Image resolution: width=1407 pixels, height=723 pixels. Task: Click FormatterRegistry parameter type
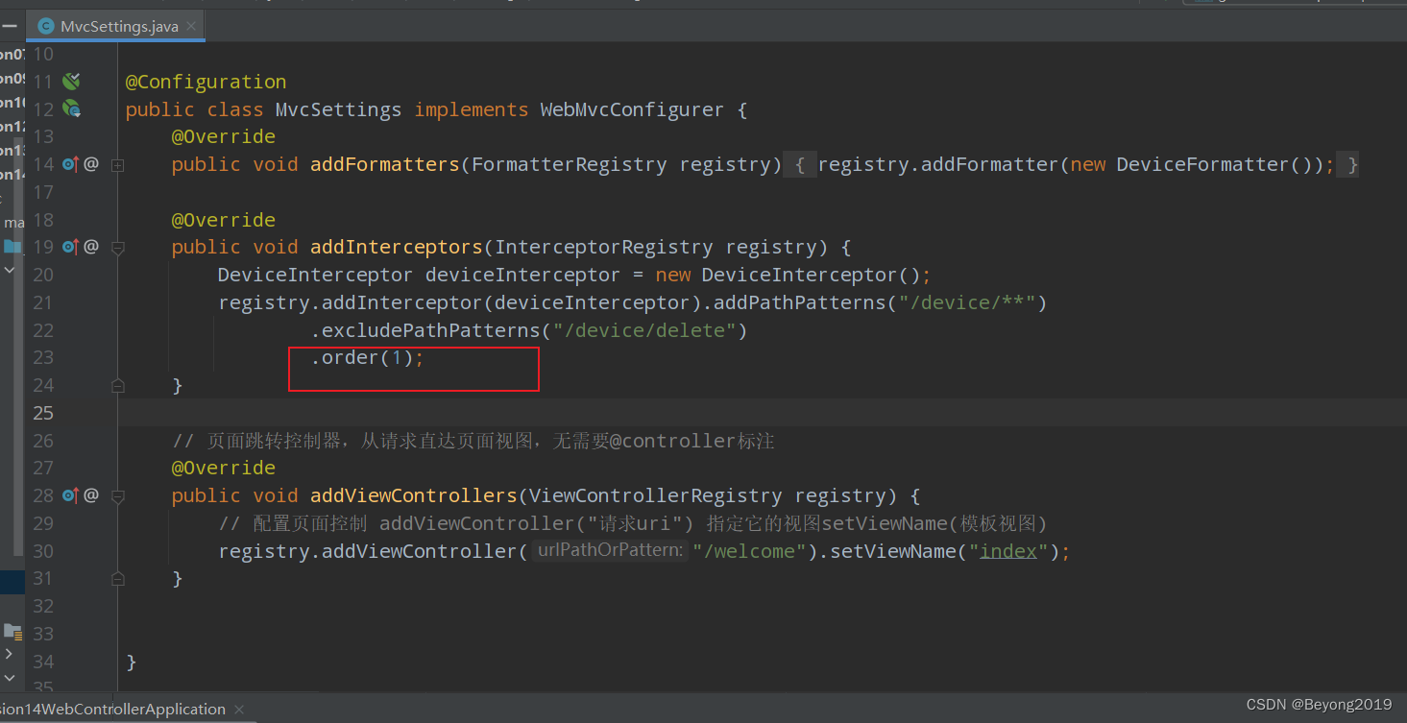pyautogui.click(x=570, y=164)
